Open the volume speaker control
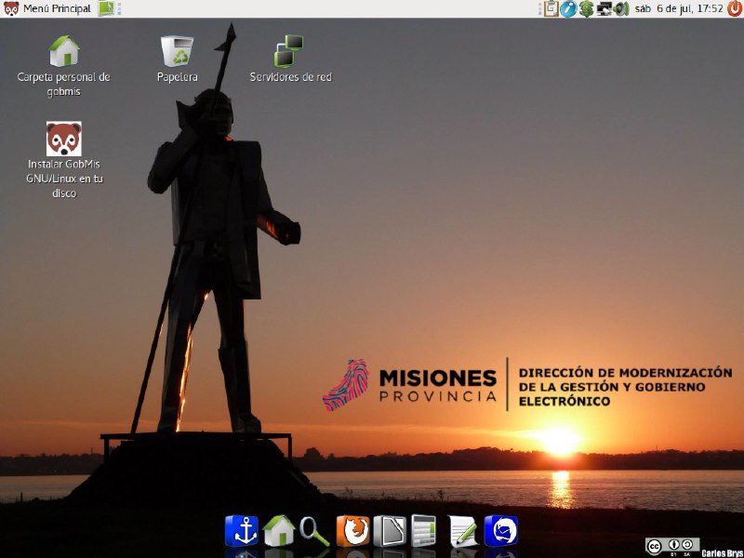 click(621, 8)
